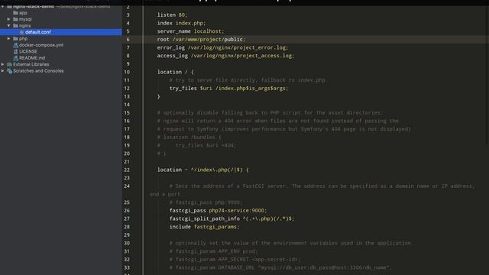
Task: Click the External Libraries icon
Action: 9,64
